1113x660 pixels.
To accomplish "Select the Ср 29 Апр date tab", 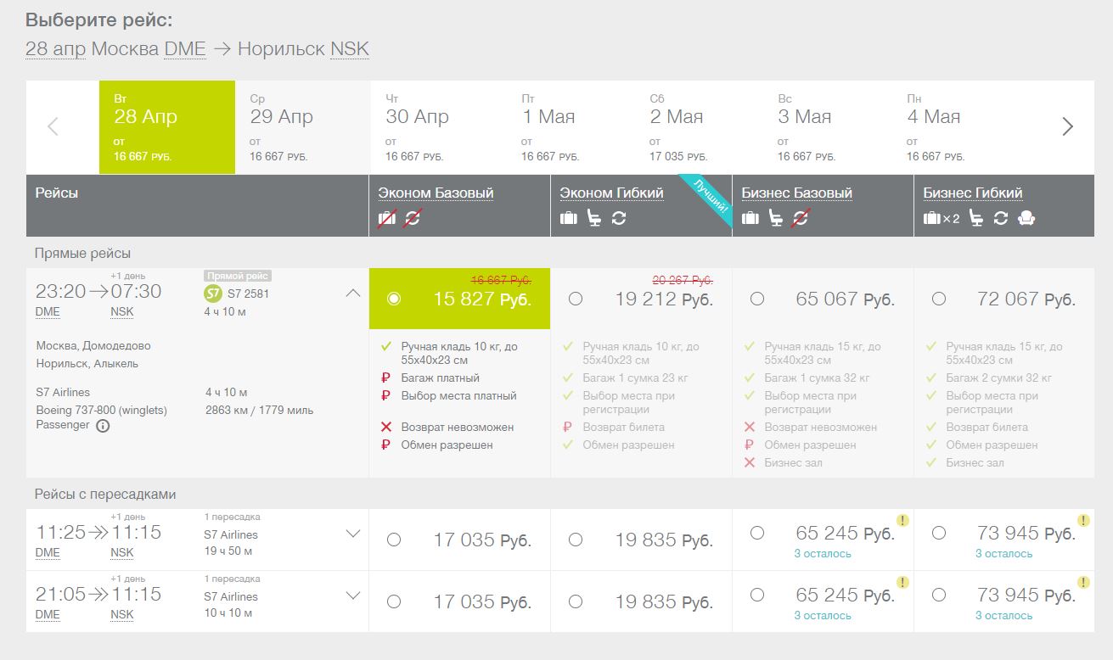I will coord(303,127).
